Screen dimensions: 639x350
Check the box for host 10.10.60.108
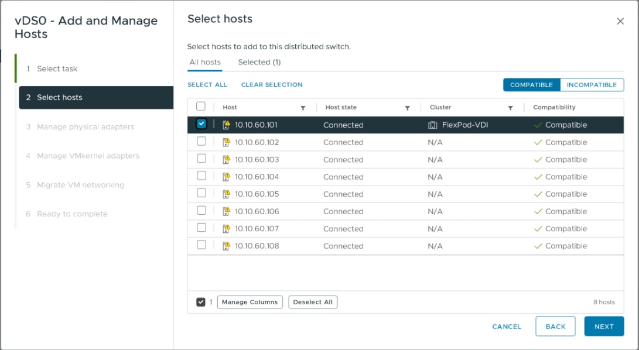(201, 245)
